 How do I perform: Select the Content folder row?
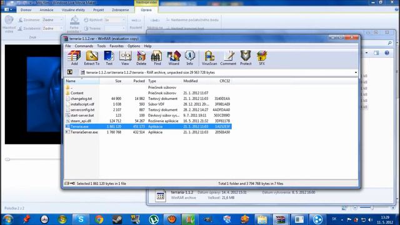(x=148, y=93)
